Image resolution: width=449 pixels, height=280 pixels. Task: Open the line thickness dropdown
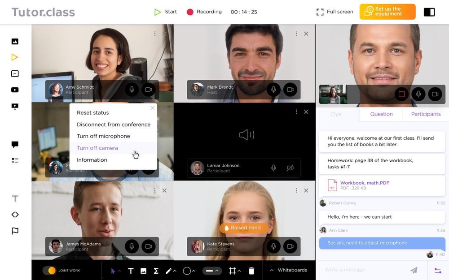[x=212, y=271]
